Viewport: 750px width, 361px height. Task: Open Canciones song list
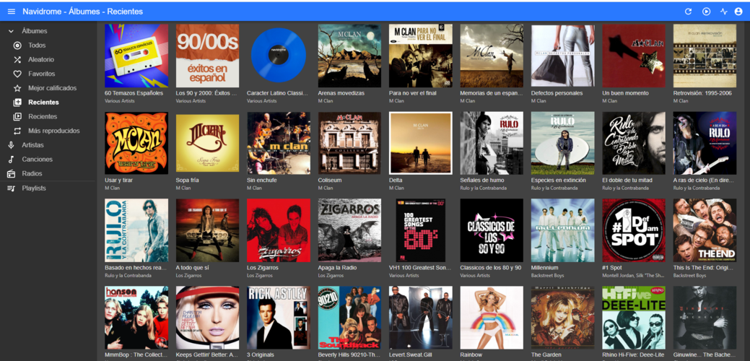[x=37, y=160]
